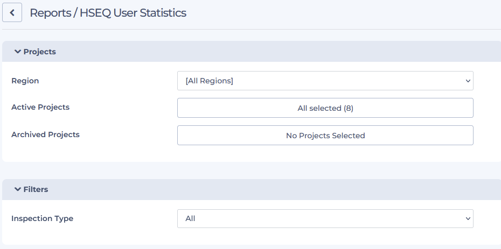
Task: Open the Inspection Type select set to All
Action: pos(325,218)
